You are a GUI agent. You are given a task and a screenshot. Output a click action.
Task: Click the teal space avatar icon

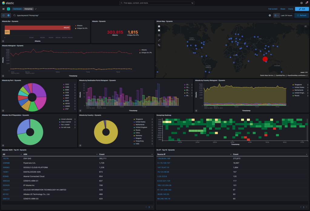[8, 9]
